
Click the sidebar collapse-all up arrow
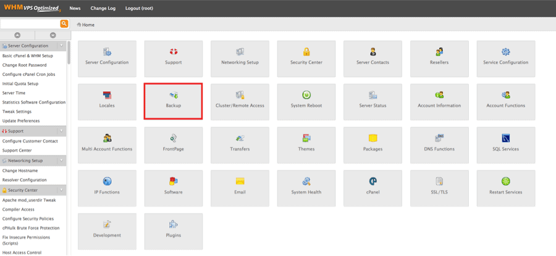(x=17, y=35)
